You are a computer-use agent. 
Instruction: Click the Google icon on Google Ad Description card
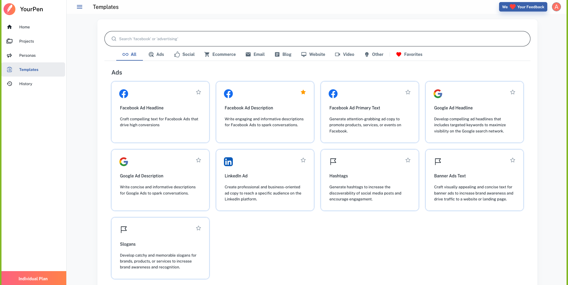tap(124, 162)
